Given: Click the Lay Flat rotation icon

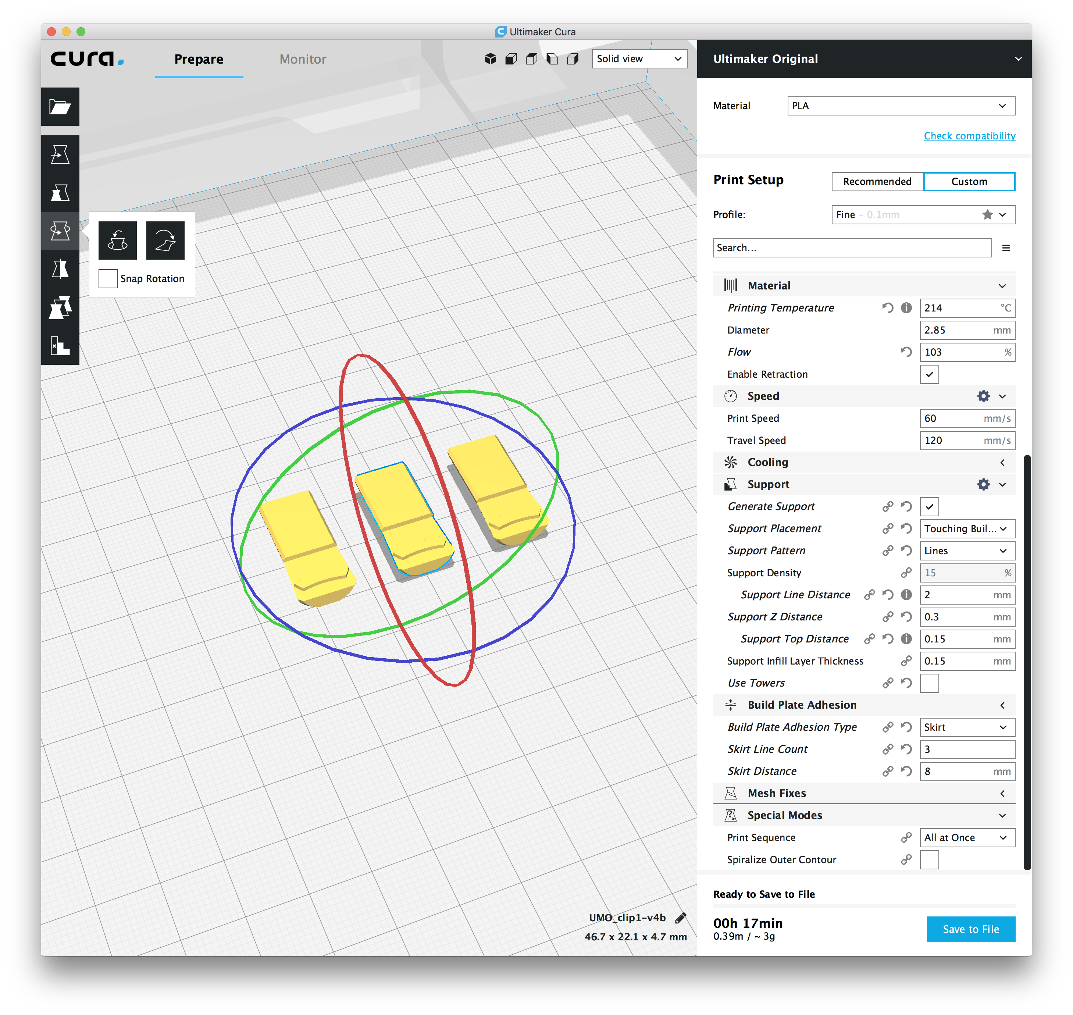Looking at the screenshot, I should (165, 241).
